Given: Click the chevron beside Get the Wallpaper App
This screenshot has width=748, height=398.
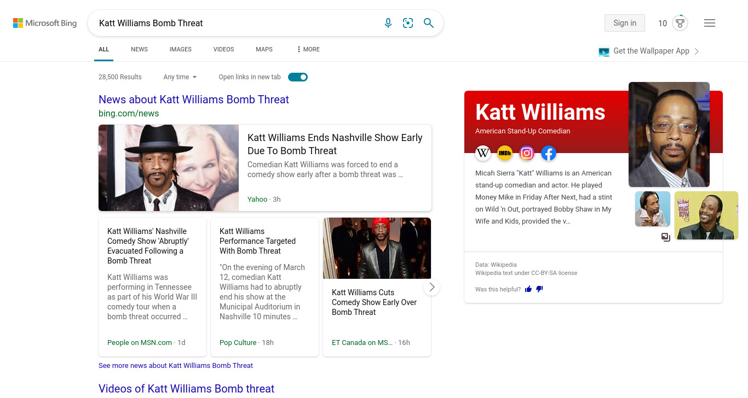Looking at the screenshot, I should 697,51.
